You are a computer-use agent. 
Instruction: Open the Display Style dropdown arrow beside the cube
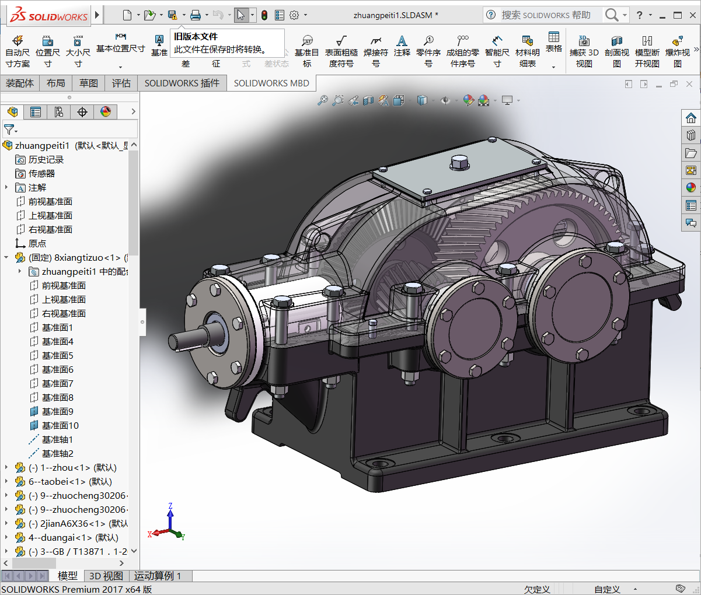click(x=433, y=100)
